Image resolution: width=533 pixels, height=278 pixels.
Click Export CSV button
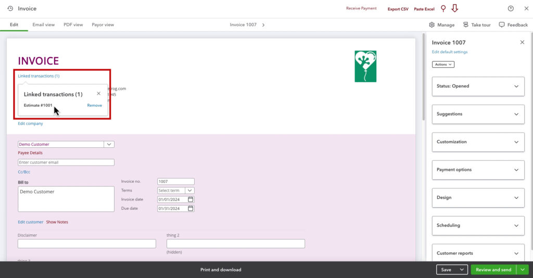[398, 9]
